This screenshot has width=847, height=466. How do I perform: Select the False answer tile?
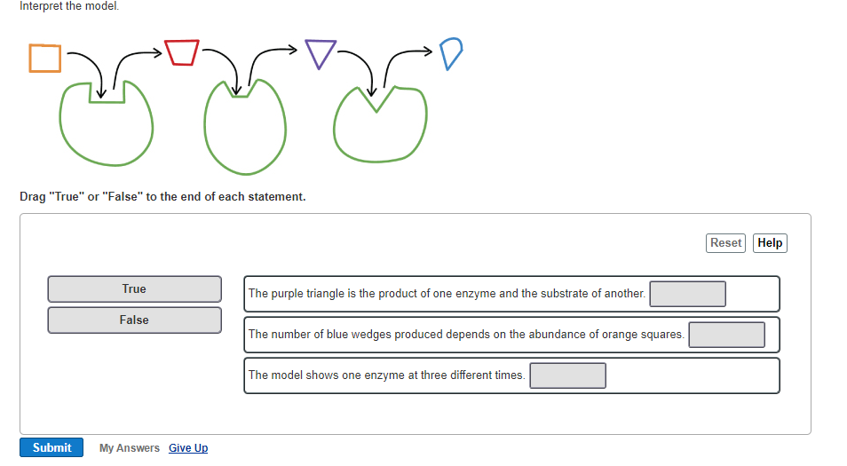pyautogui.click(x=134, y=320)
